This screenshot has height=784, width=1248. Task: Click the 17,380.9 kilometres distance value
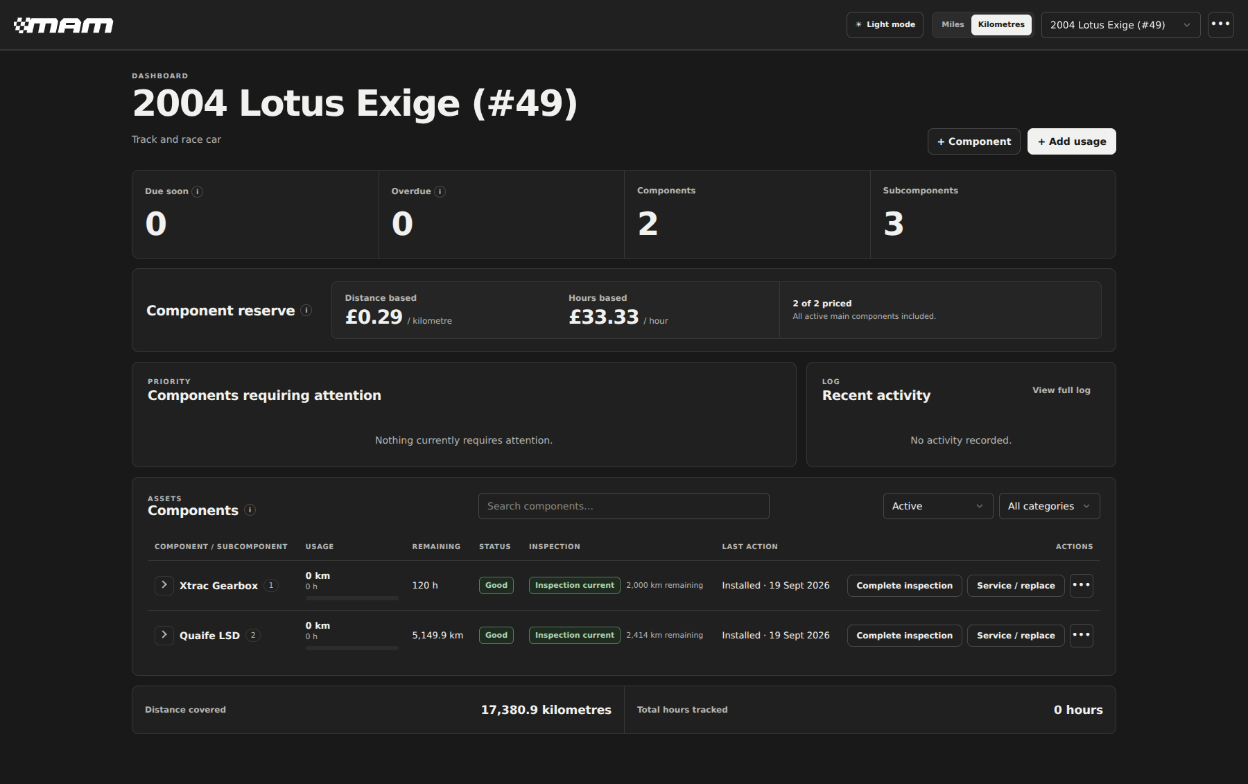coord(546,710)
